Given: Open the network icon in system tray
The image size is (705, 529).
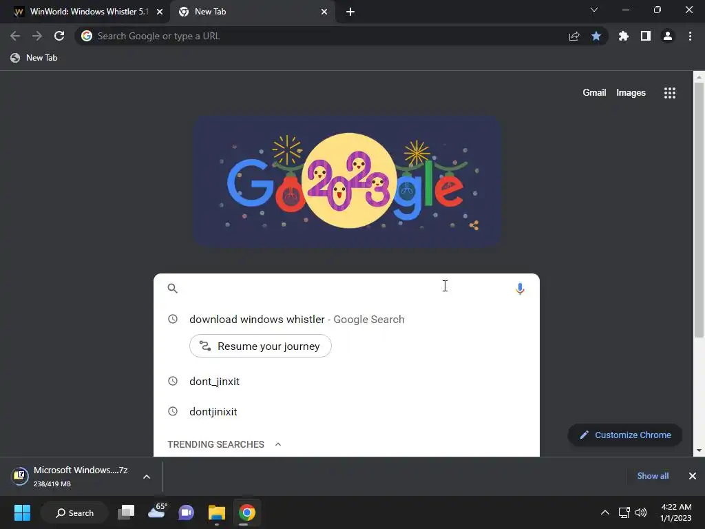Looking at the screenshot, I should [x=624, y=512].
